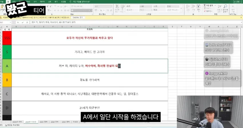The height and width of the screenshot is (128, 243).
Task: Select the cell reading 경도를 기다리며
Action: [x=90, y=80]
